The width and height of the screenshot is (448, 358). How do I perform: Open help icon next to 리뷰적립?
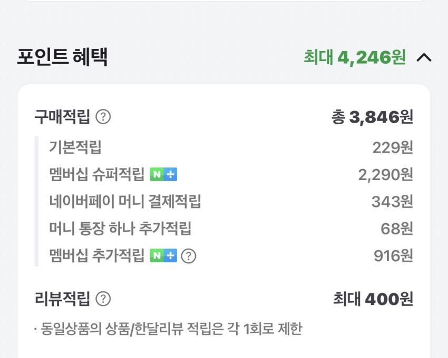[x=103, y=299]
